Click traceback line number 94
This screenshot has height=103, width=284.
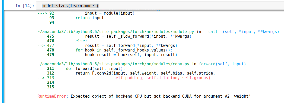52,23
